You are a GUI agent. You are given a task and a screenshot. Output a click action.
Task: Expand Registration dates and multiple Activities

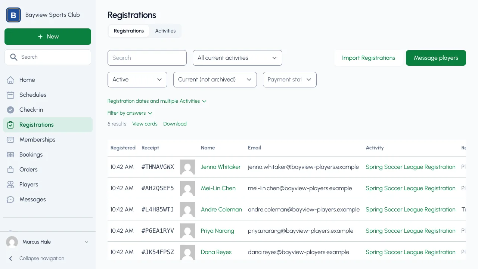157,101
